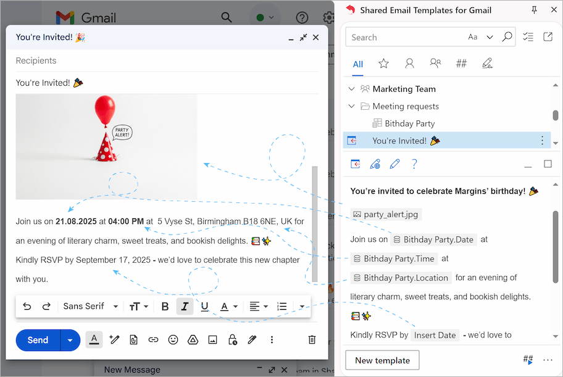Open the Gmail status indicator dropdown
The width and height of the screenshot is (563, 377).
click(x=265, y=17)
